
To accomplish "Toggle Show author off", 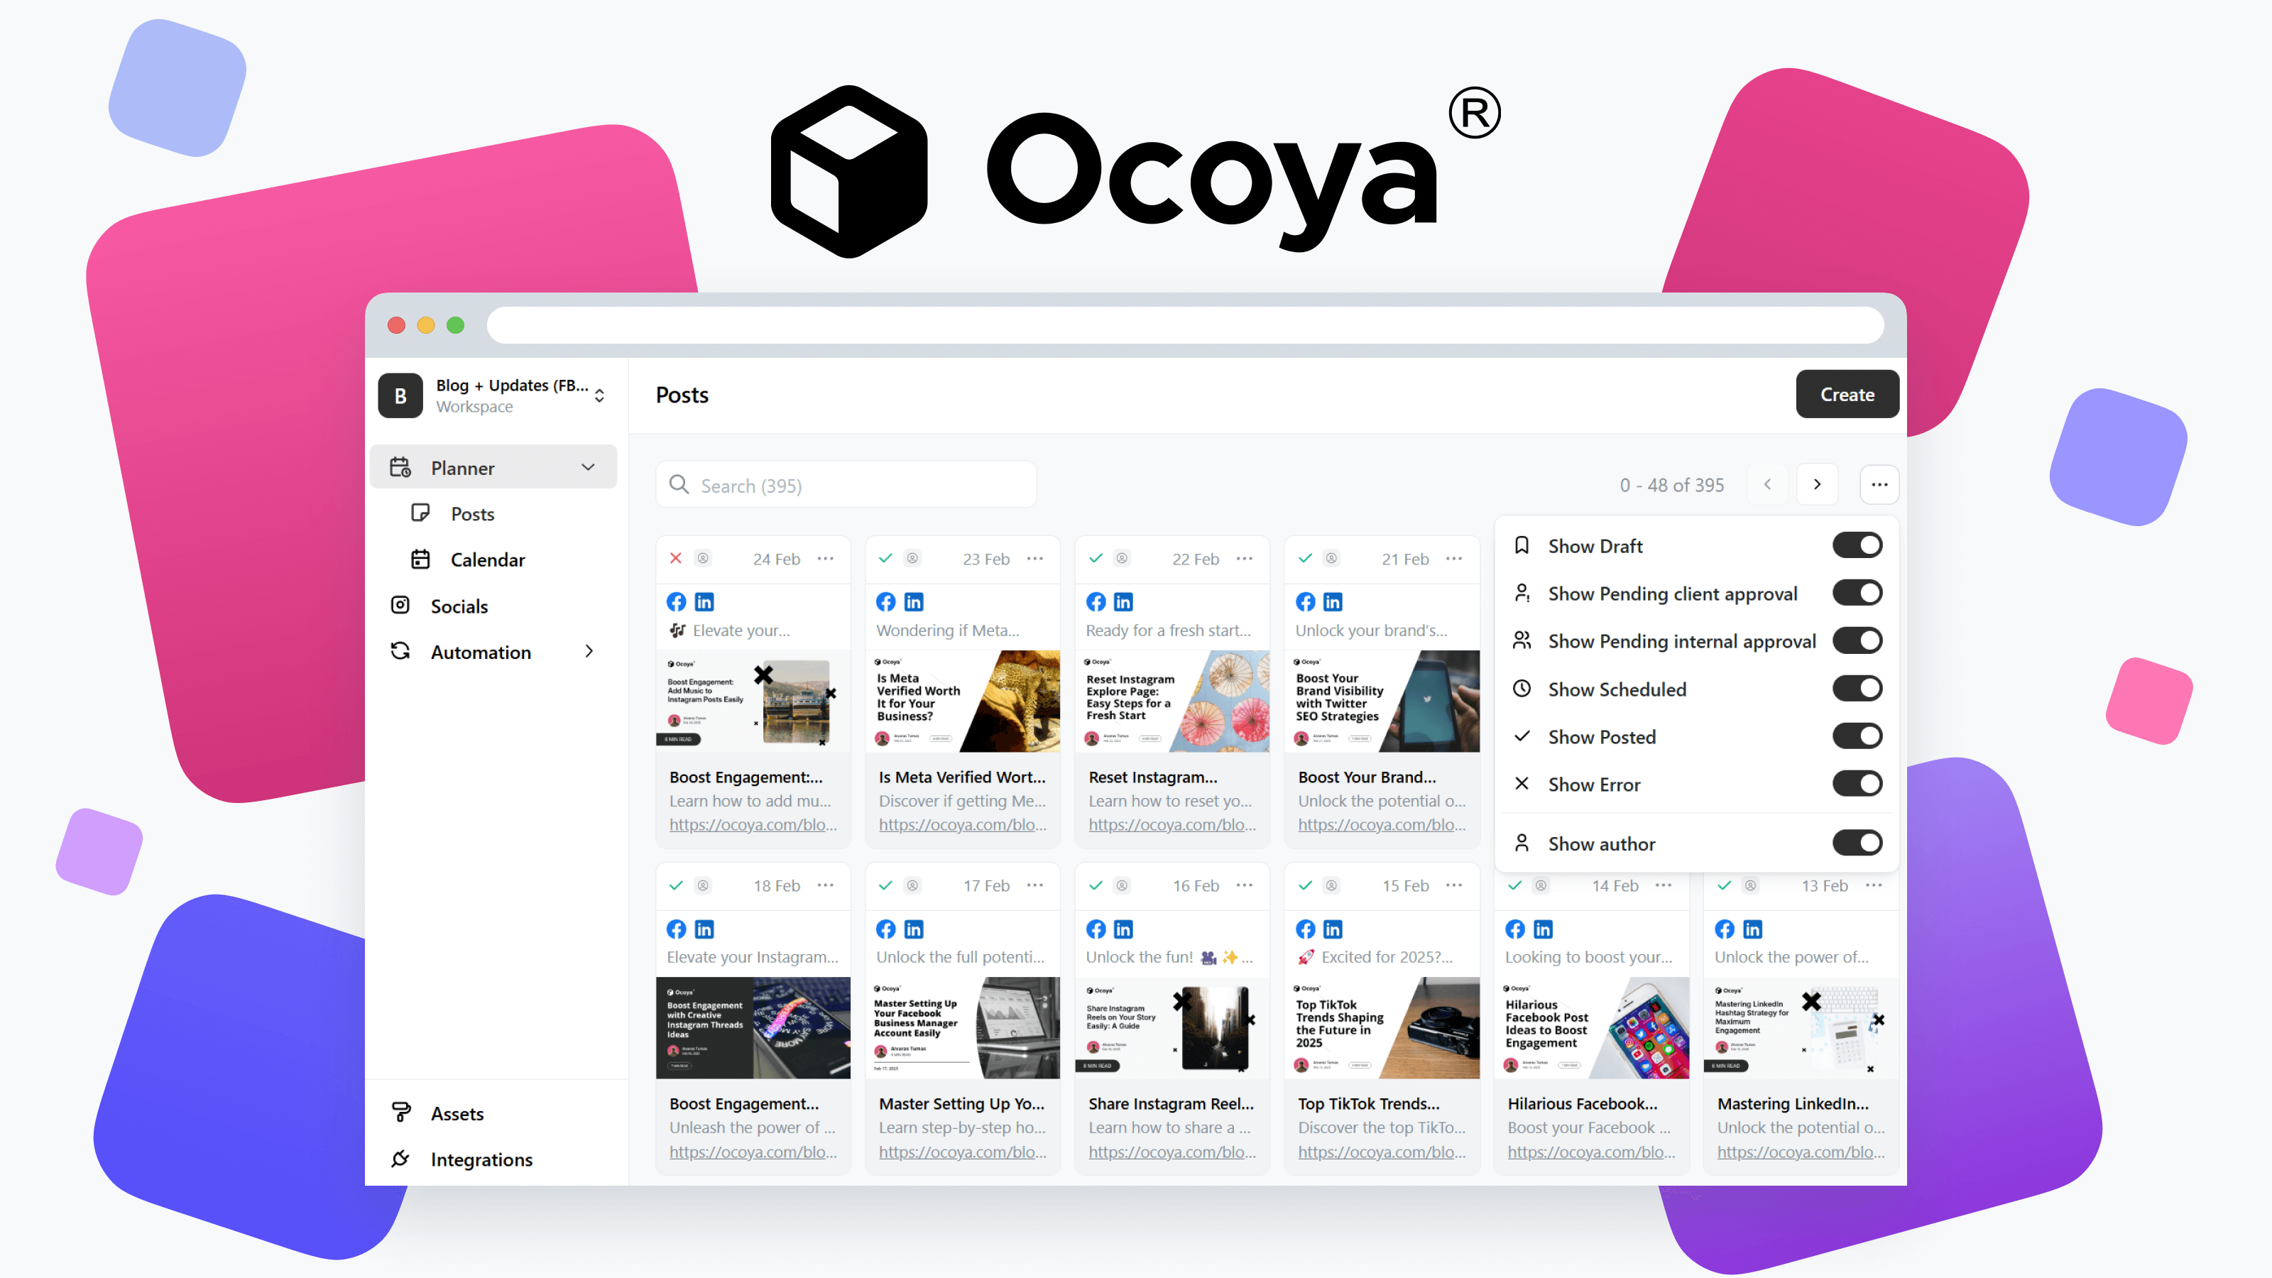I will click(1857, 842).
